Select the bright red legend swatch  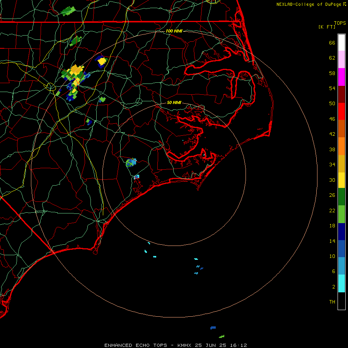[341, 111]
